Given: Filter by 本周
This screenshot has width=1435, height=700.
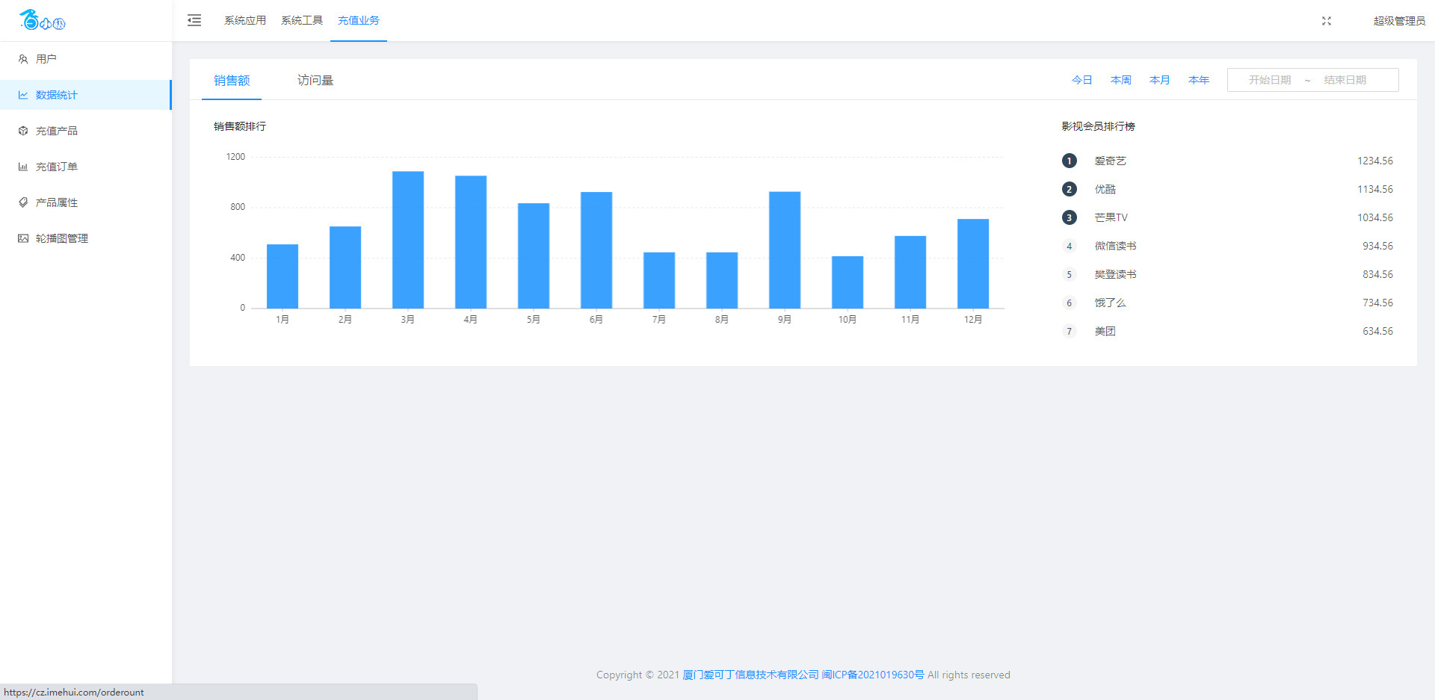Looking at the screenshot, I should click(1121, 80).
